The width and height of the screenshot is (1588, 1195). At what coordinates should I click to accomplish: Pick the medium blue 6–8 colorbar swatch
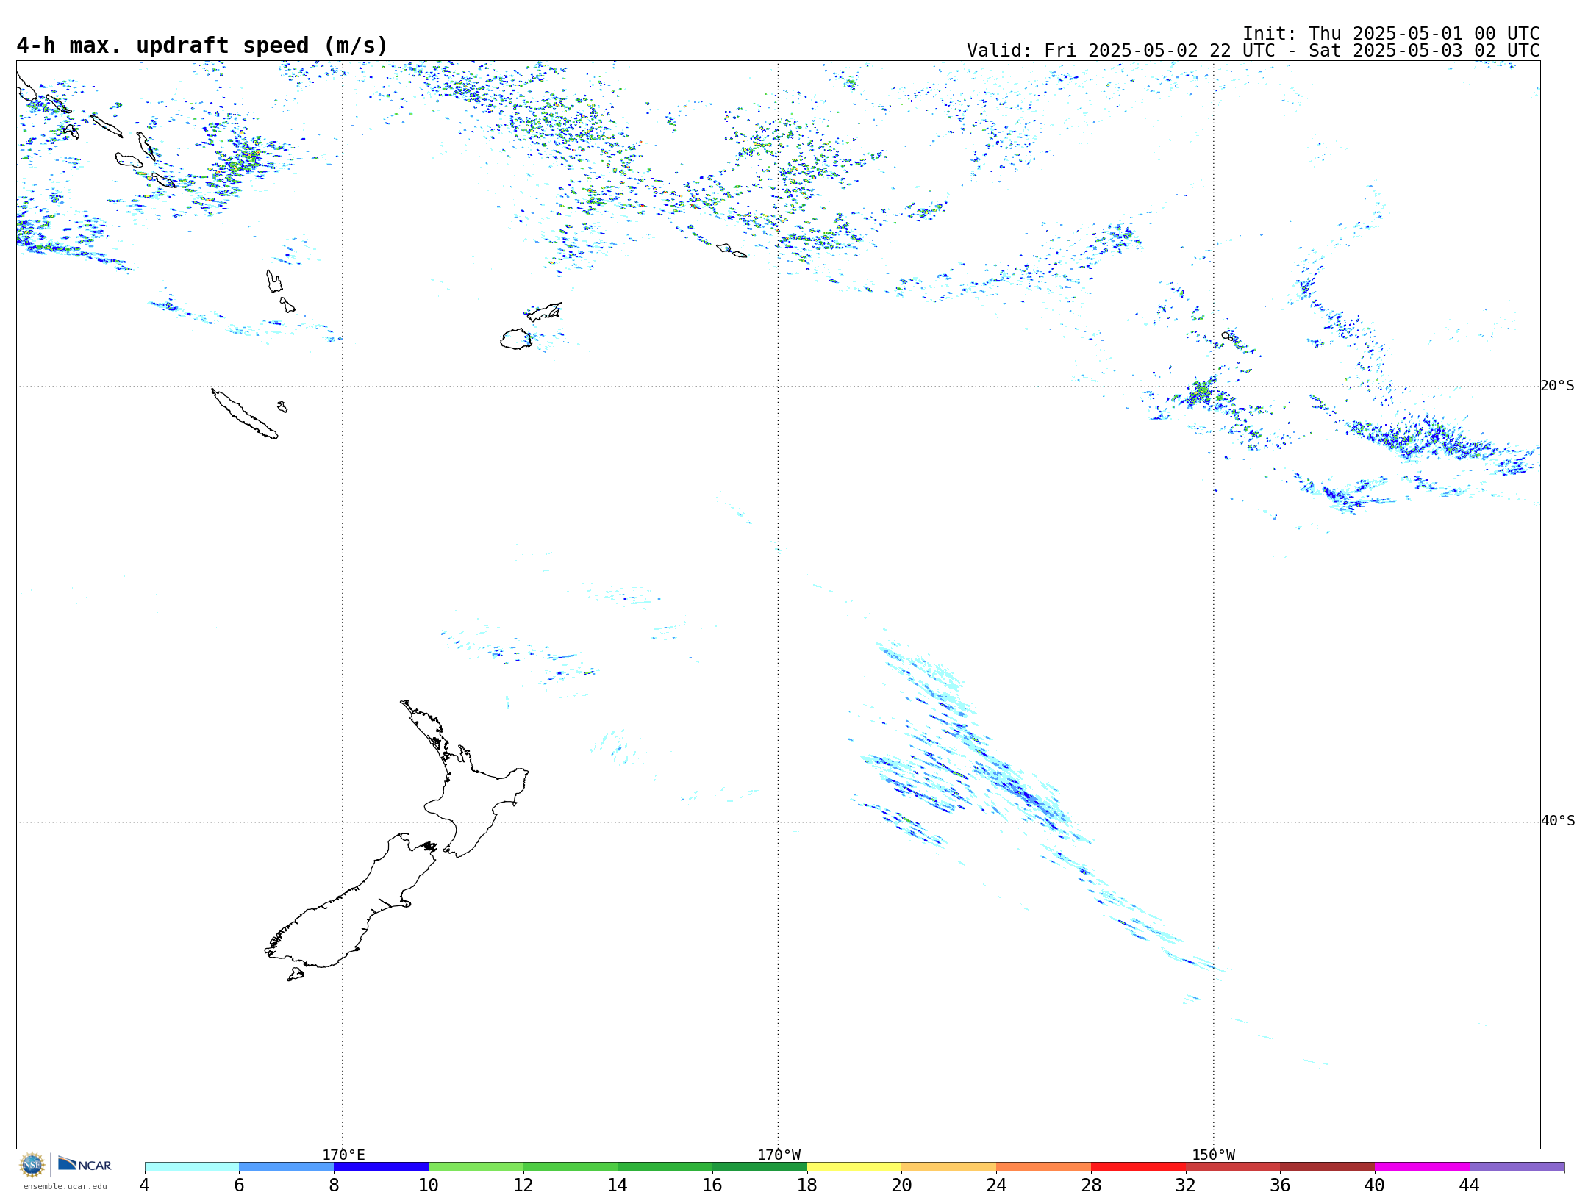point(287,1167)
